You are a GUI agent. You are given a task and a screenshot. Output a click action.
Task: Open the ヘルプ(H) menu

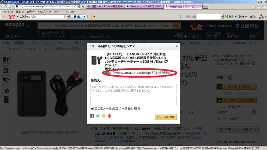[x=70, y=12]
